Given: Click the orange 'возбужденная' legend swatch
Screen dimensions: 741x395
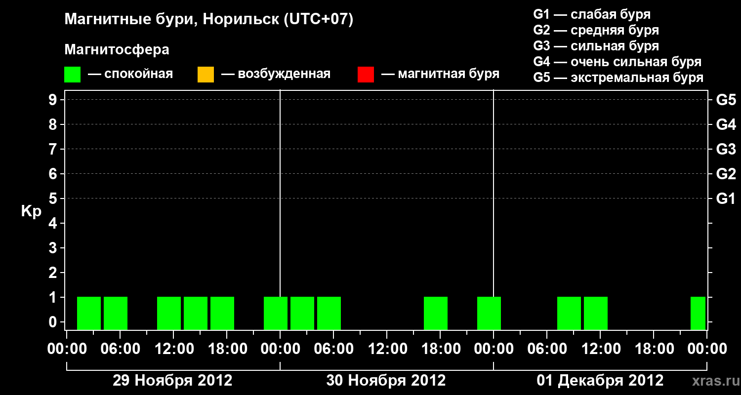Looking at the screenshot, I should click(206, 75).
